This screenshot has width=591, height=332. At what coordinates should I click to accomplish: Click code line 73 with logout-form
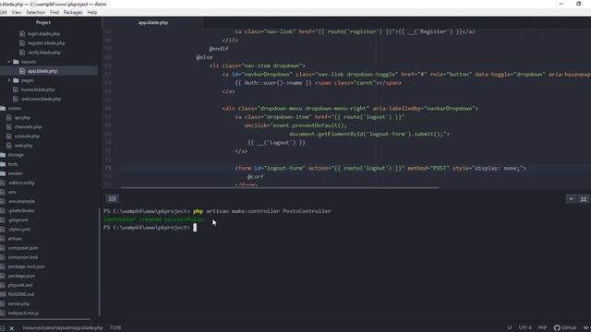tap(380, 168)
